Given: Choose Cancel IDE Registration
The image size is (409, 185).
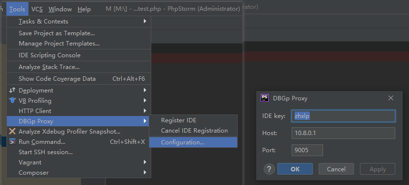Looking at the screenshot, I should [x=193, y=131].
